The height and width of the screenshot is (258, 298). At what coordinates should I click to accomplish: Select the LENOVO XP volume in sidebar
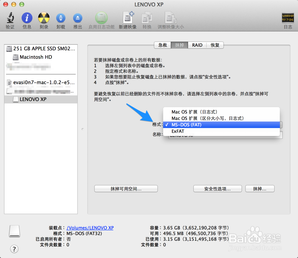[x=41, y=100]
